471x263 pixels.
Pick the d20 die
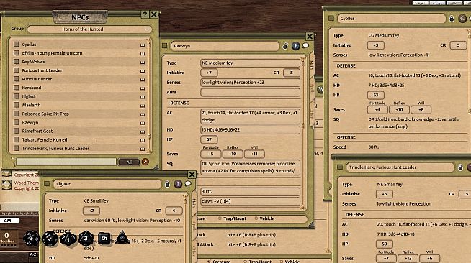tap(32, 238)
